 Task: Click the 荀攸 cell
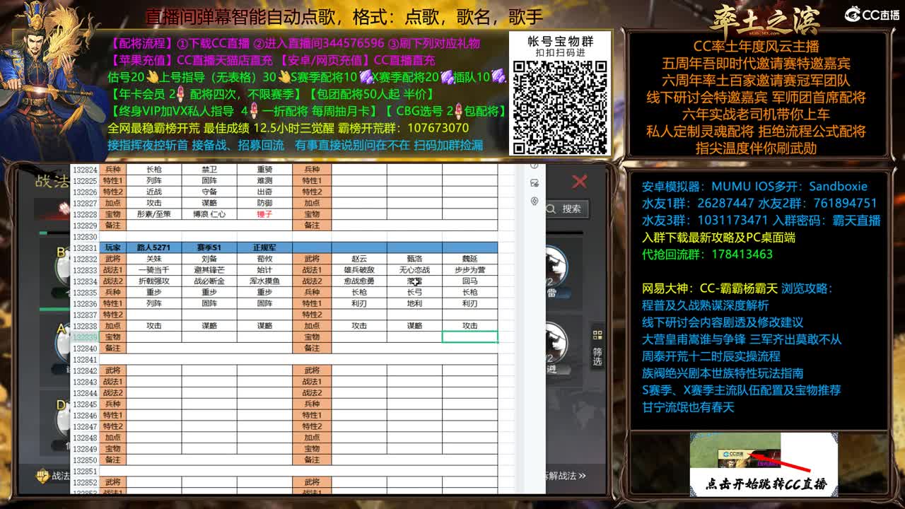[264, 259]
